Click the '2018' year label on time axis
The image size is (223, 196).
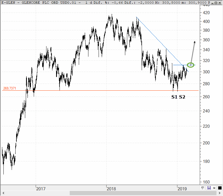111,189
